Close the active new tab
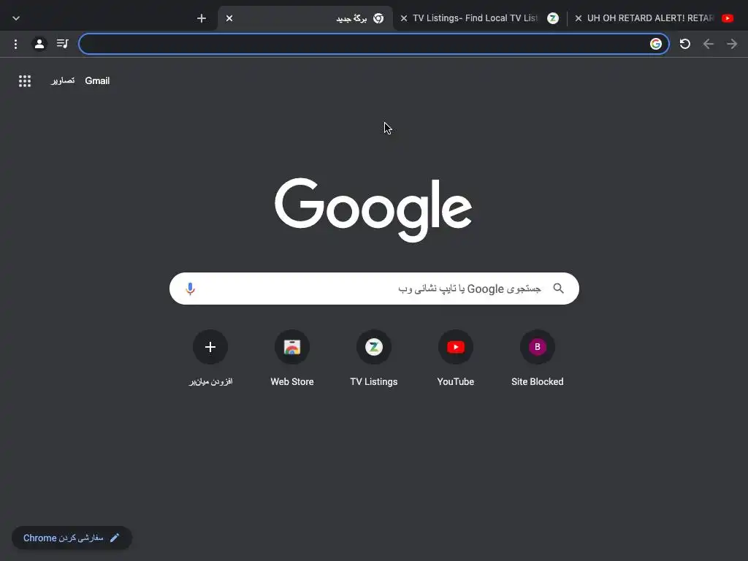748x561 pixels. (x=229, y=18)
